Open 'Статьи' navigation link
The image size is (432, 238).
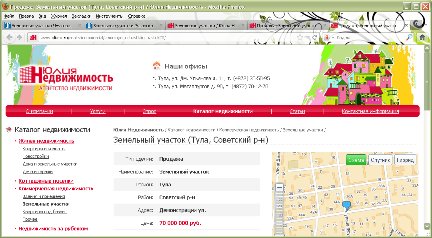[x=297, y=111]
